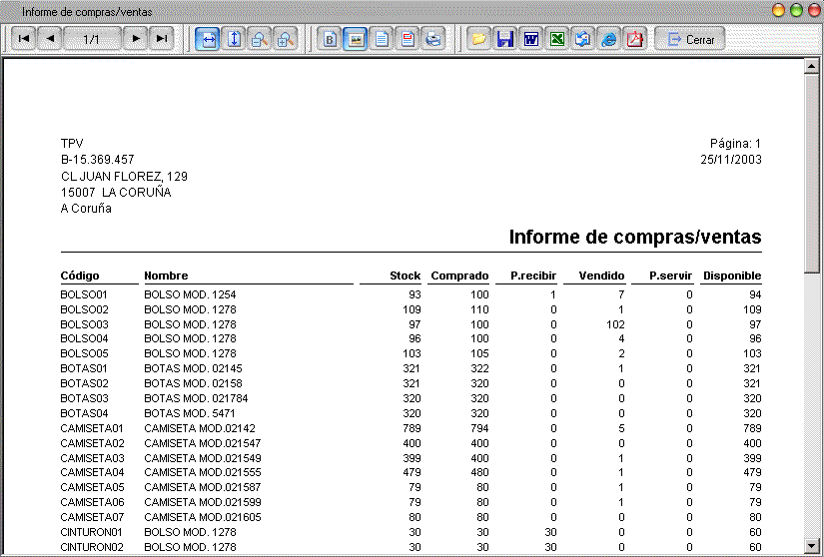
Task: Export report to Microsoft Excel
Action: click(557, 39)
